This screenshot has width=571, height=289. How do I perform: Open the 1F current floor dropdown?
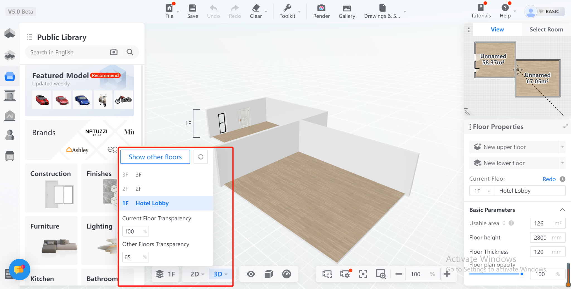482,191
